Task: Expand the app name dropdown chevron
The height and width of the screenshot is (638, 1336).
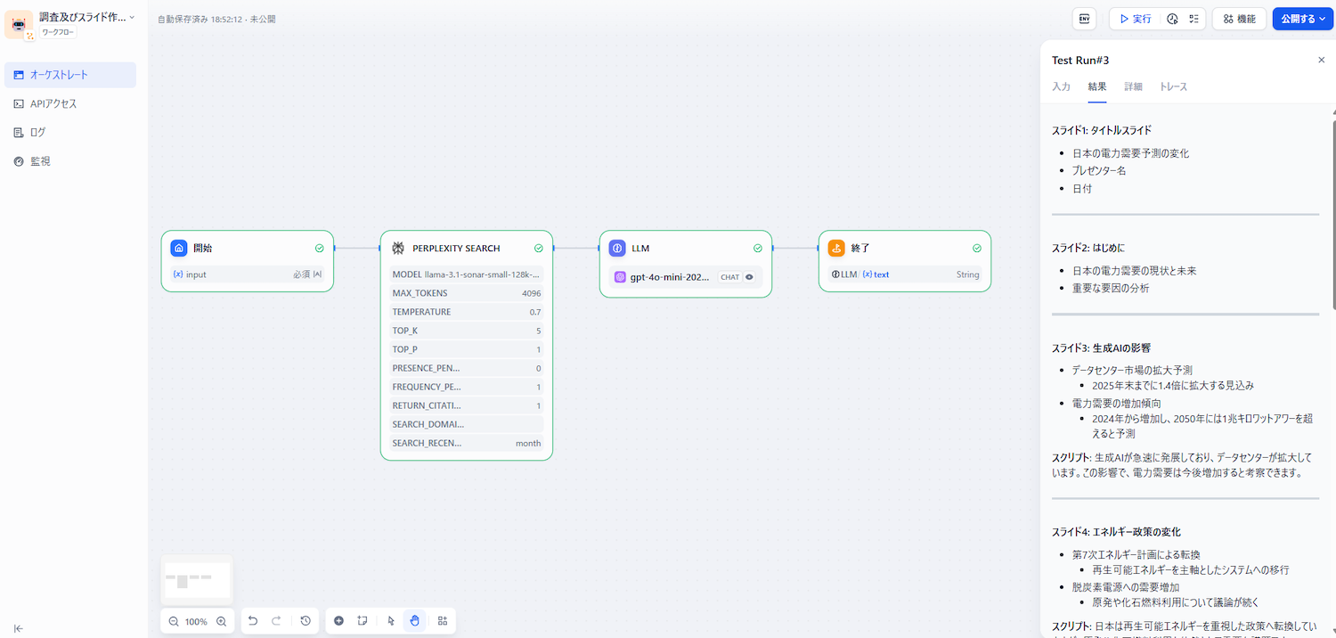Action: click(133, 17)
